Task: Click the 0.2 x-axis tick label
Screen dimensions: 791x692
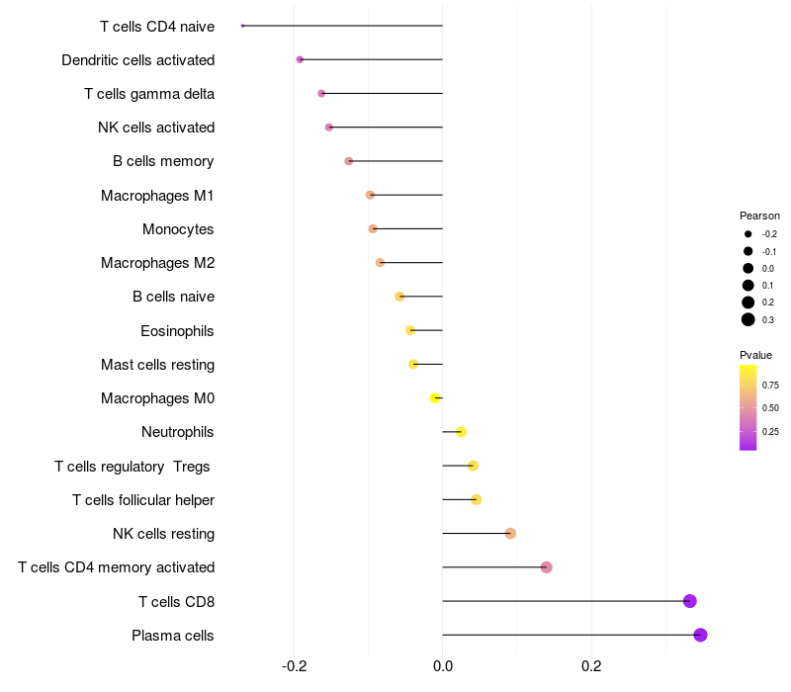Action: pyautogui.click(x=591, y=665)
